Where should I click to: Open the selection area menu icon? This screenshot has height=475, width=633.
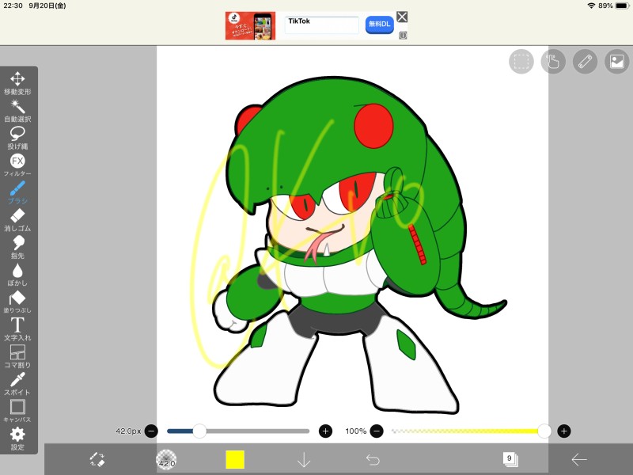point(521,62)
